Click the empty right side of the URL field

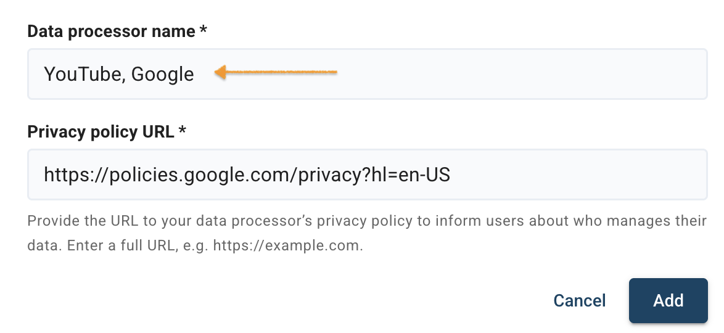tap(586, 175)
